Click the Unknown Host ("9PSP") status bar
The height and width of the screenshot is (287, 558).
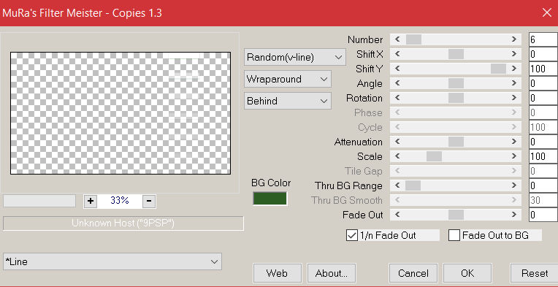(123, 223)
